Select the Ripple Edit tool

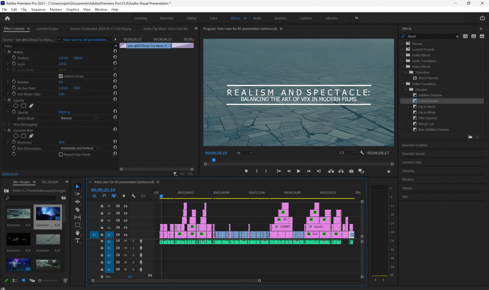(77, 202)
